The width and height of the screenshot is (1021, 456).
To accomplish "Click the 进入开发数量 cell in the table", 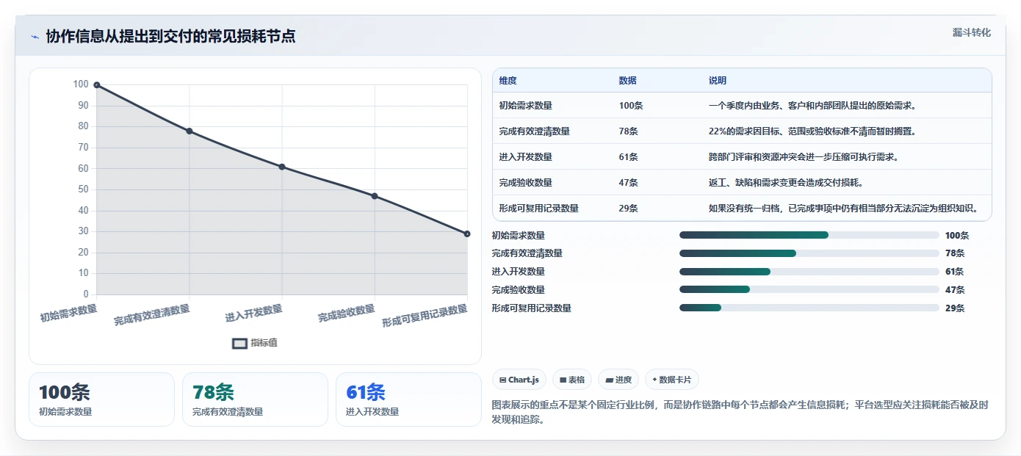I will pyautogui.click(x=525, y=157).
